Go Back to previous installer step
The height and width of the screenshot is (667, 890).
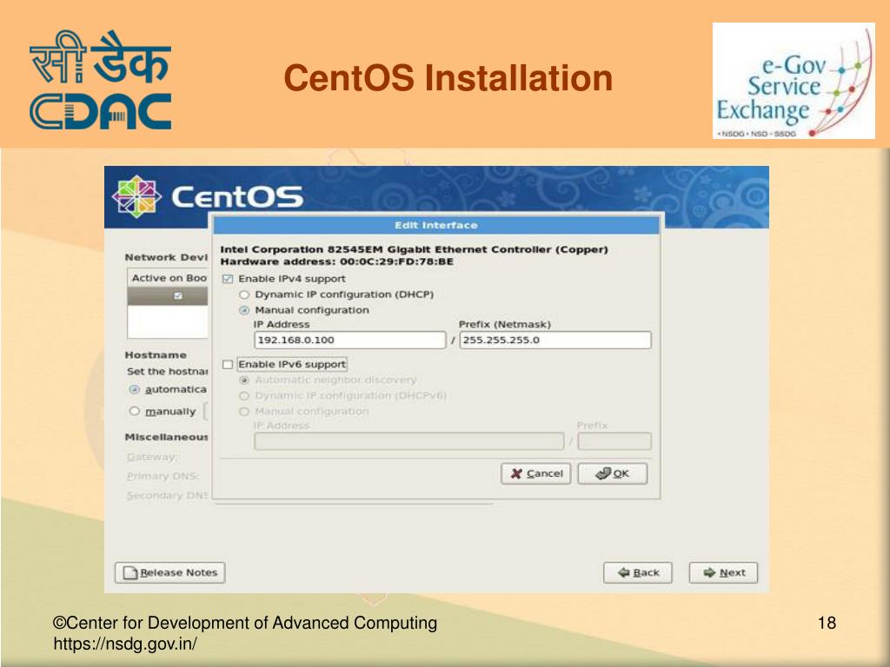pyautogui.click(x=637, y=572)
